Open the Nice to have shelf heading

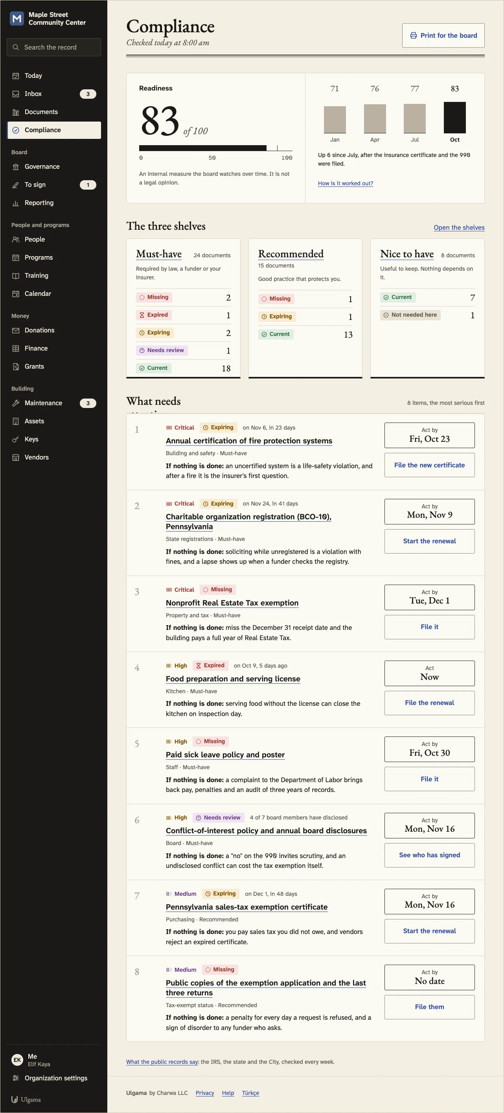tap(407, 254)
